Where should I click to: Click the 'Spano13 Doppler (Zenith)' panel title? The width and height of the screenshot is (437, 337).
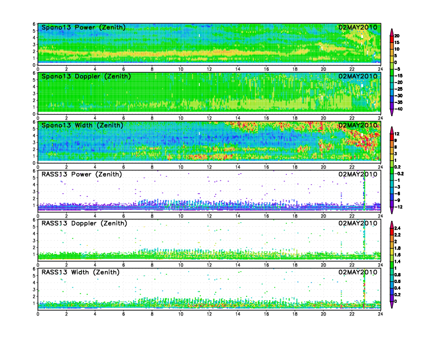86,76
